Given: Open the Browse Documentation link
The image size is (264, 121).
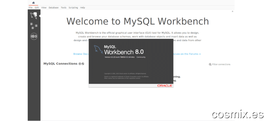Looking at the screenshot, I should coord(81,54).
